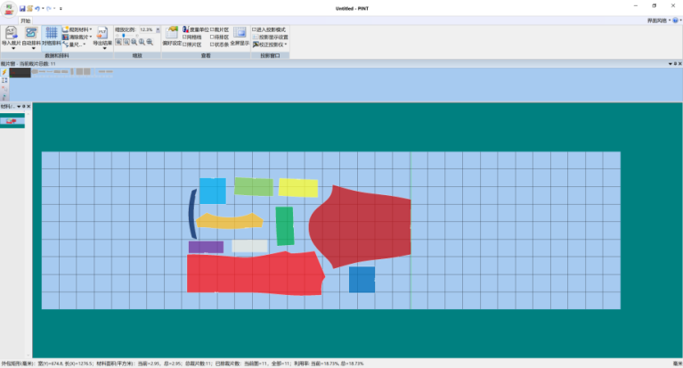Click the 清除裁片 clear pieces button
This screenshot has height=368, width=683.
coord(77,37)
